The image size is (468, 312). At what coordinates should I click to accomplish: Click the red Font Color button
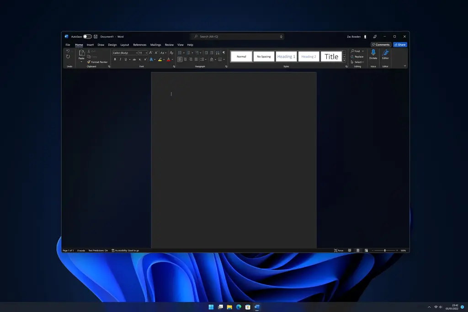[x=169, y=59]
